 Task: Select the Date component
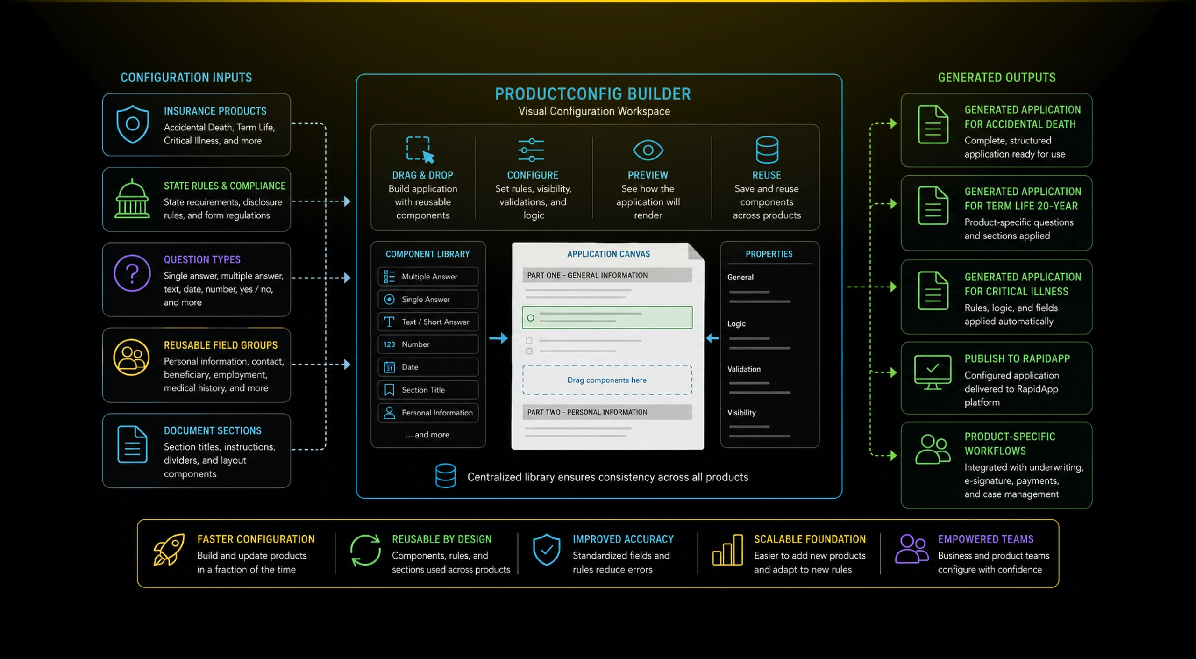tap(428, 367)
